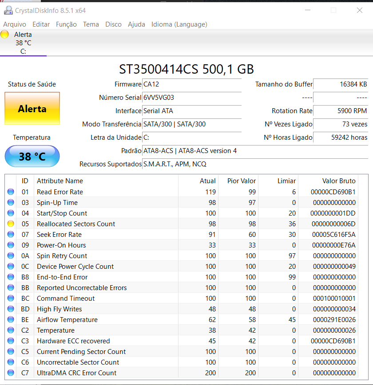Click raw value 00005C616F5A for Seek Error Rate
373x385 pixels.
point(333,235)
